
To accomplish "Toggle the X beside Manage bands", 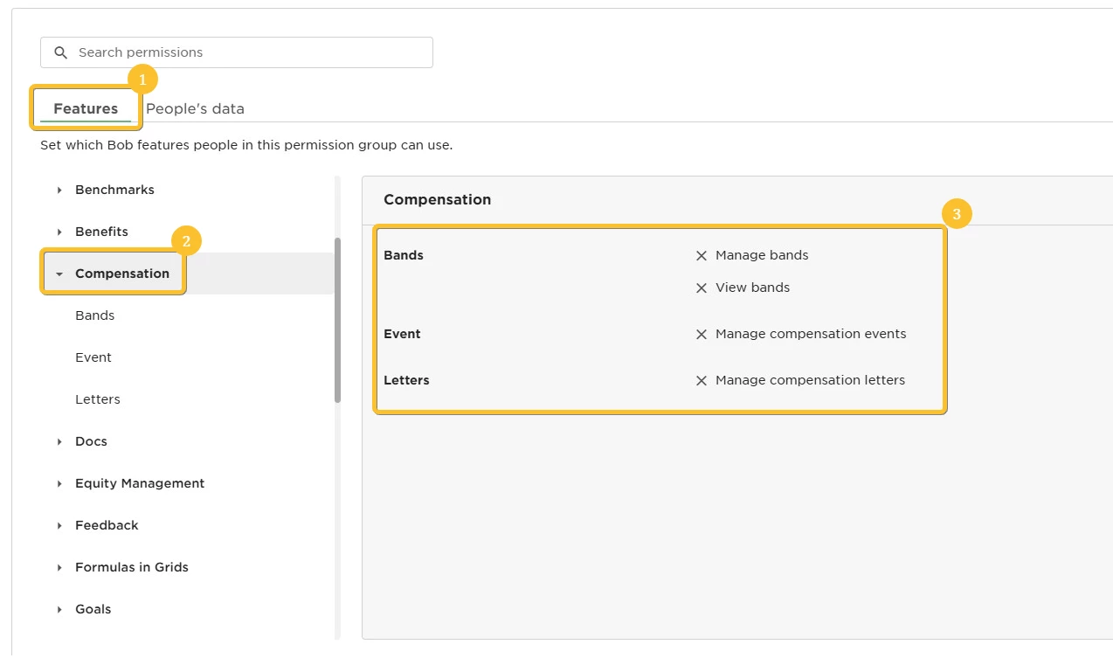I will tap(702, 256).
